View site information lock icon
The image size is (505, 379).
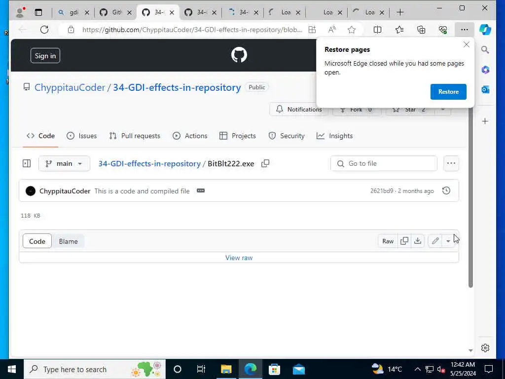tap(71, 30)
